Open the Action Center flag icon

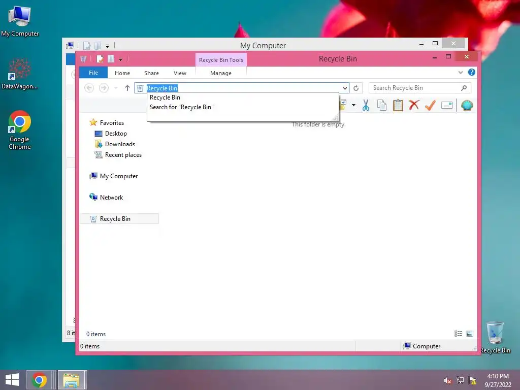point(472,380)
